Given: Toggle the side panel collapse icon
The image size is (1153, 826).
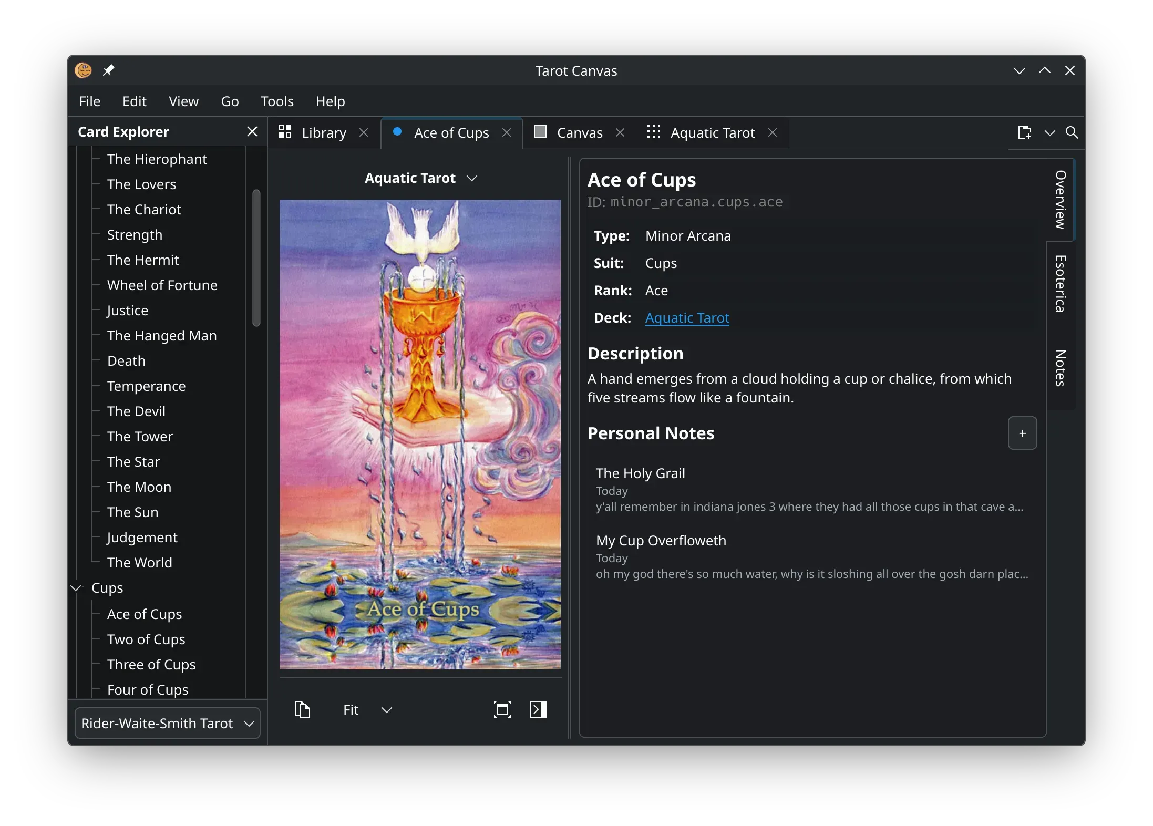Looking at the screenshot, I should coord(538,709).
